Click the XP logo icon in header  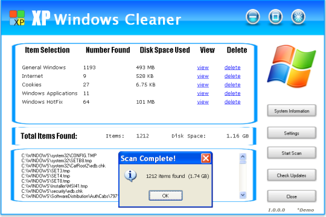(17, 18)
